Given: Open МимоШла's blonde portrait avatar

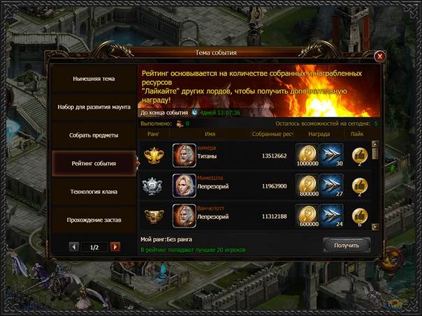Looking at the screenshot, I should [x=184, y=186].
